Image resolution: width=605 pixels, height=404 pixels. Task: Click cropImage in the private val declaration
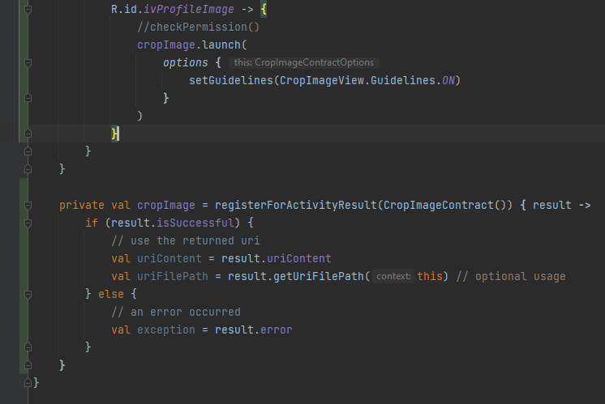pyautogui.click(x=166, y=206)
